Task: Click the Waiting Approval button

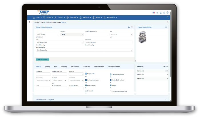Action: 43,59
